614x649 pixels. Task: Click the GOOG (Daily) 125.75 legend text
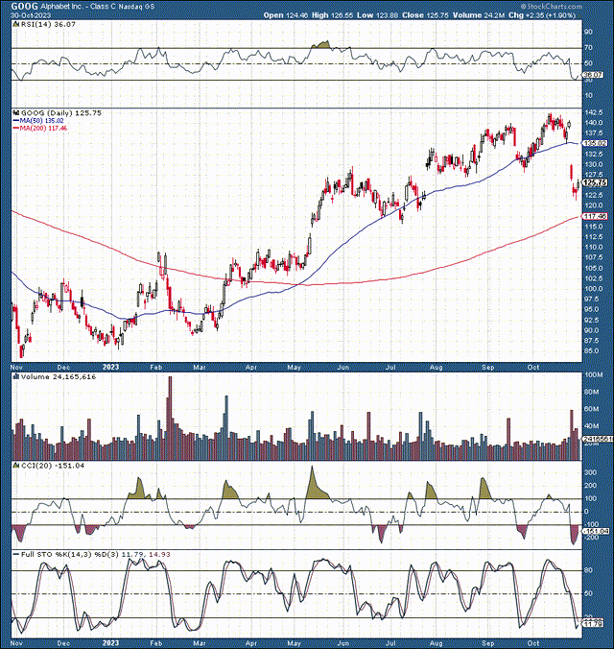click(x=61, y=112)
